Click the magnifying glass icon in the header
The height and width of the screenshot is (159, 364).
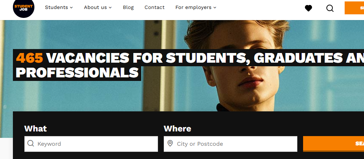[330, 8]
